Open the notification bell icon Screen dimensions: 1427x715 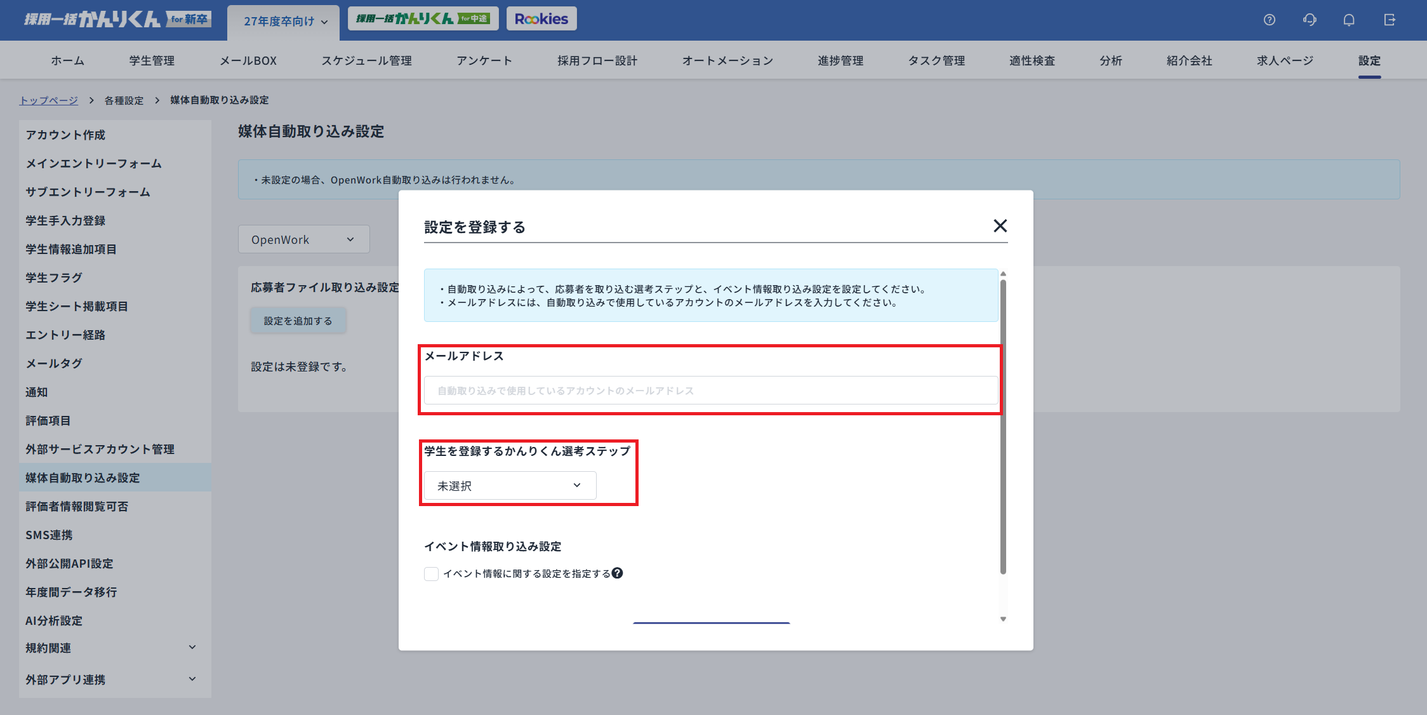coord(1349,20)
